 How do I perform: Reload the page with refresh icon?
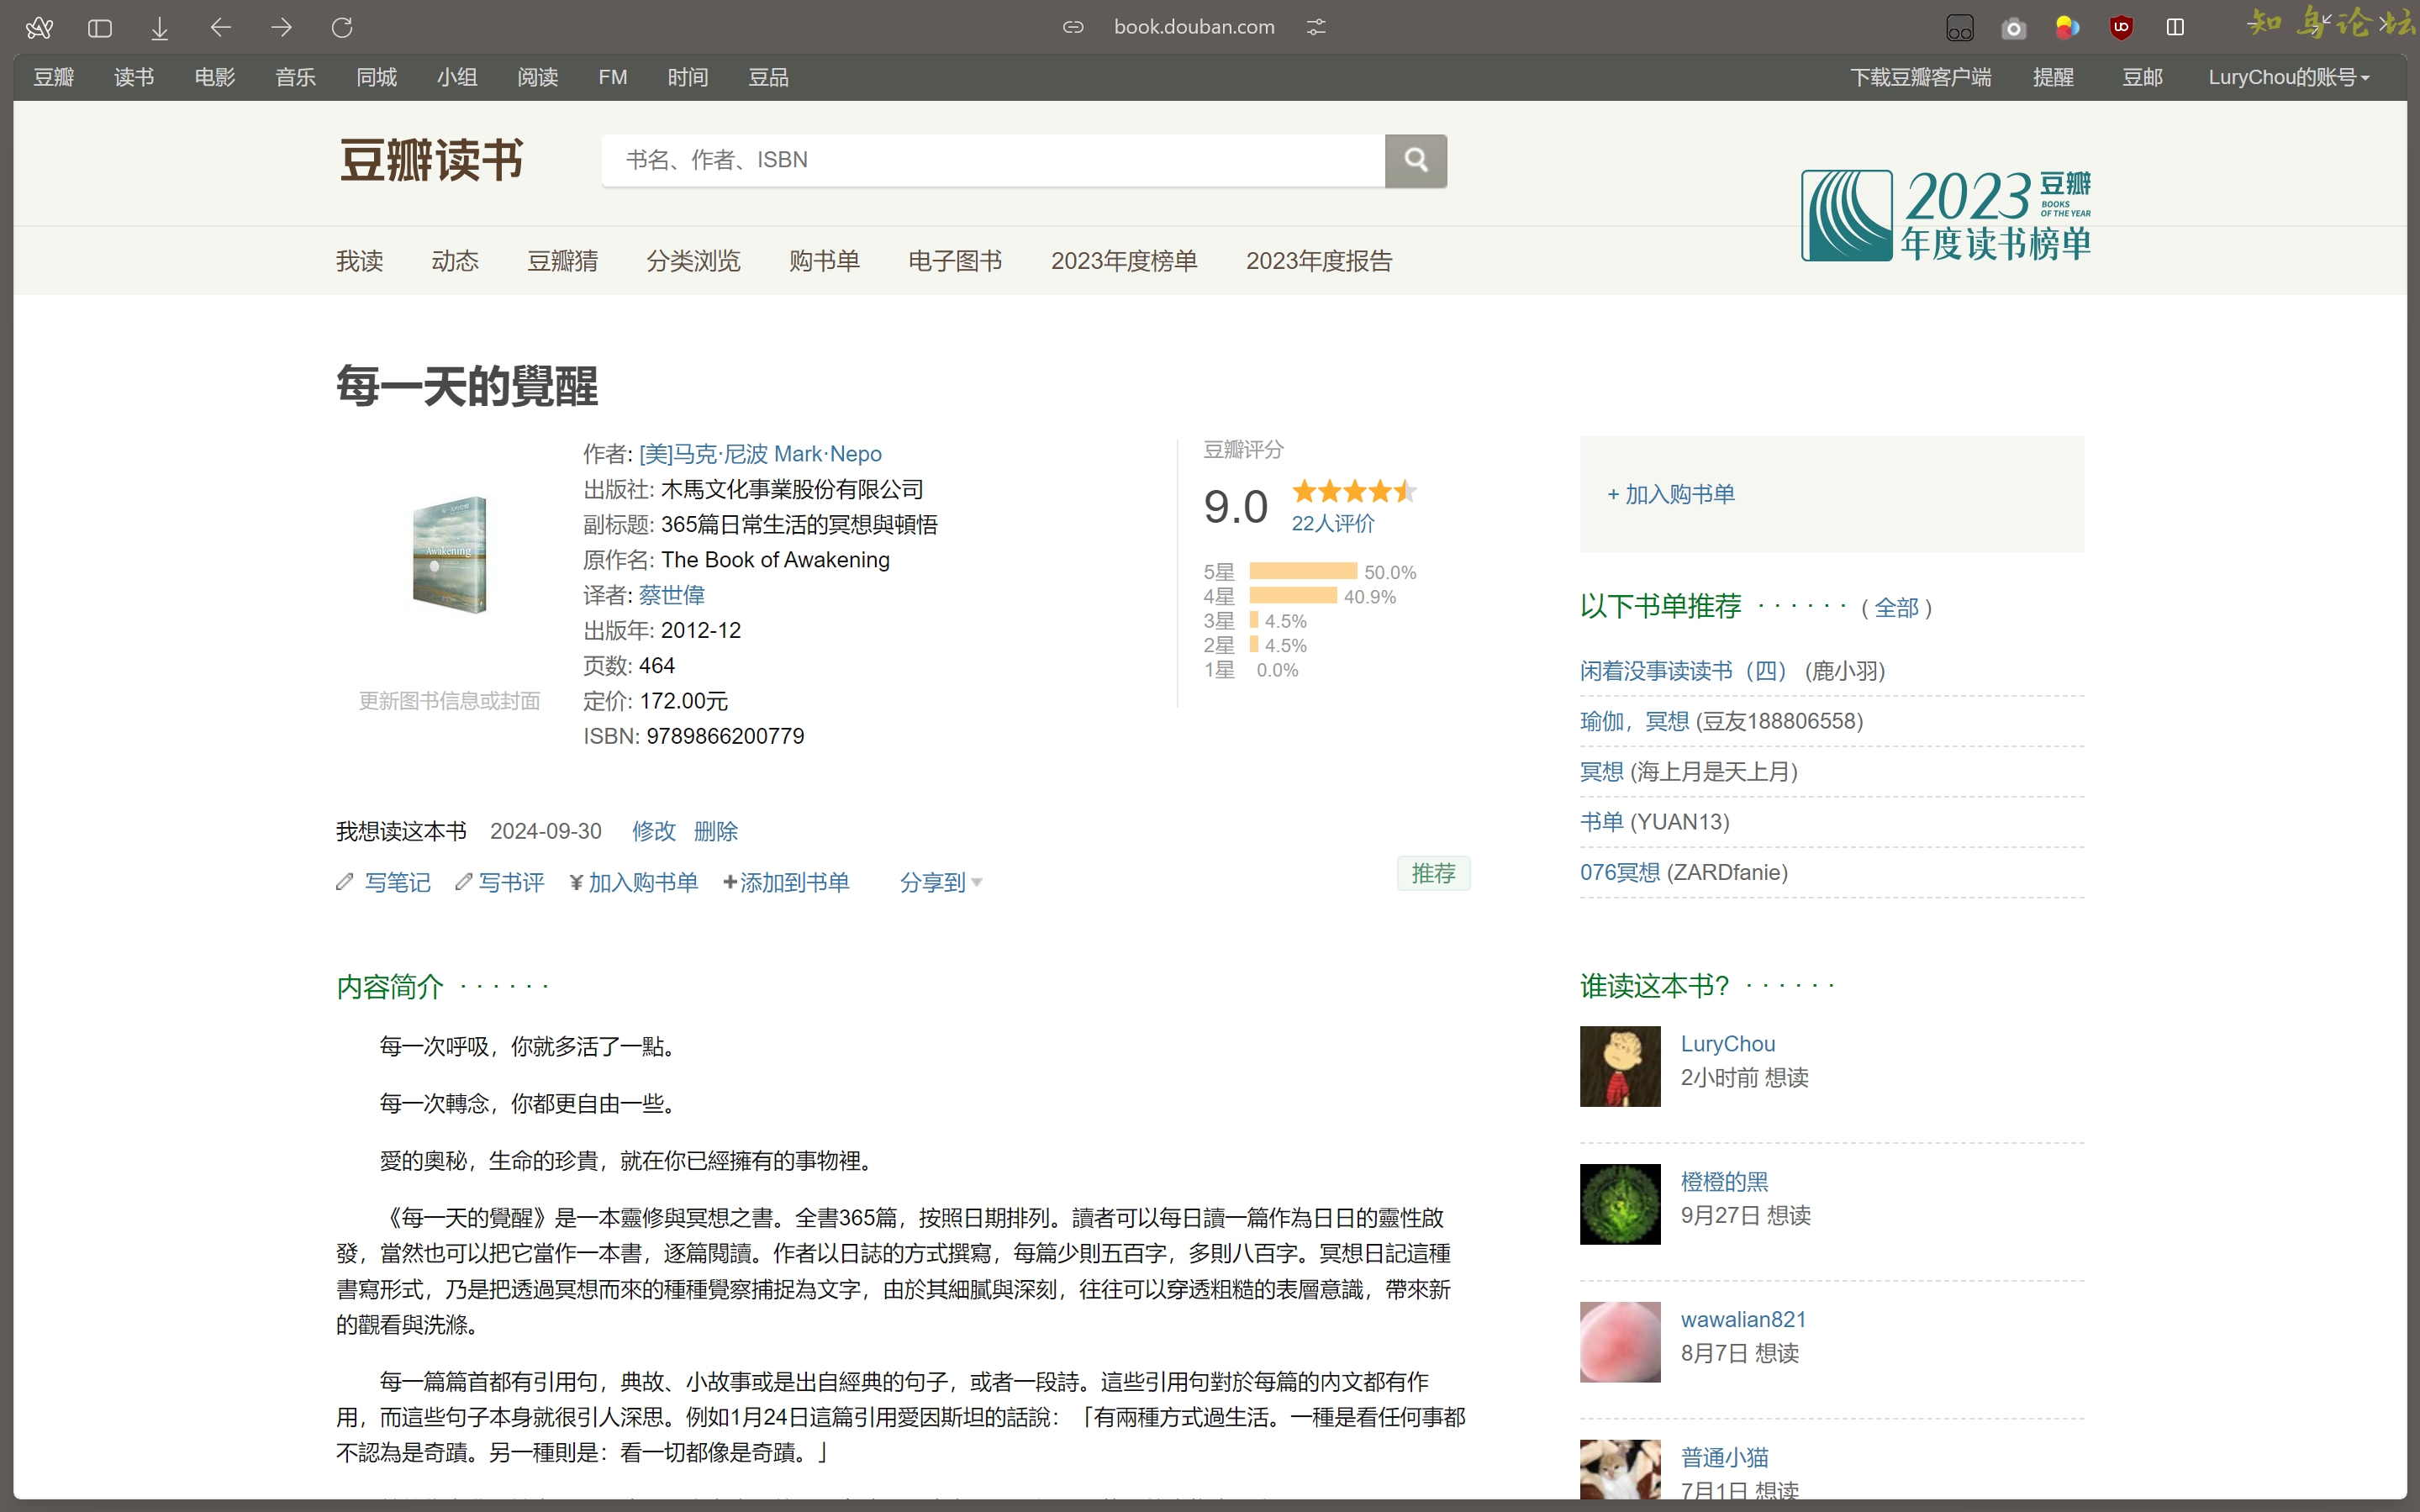[342, 27]
